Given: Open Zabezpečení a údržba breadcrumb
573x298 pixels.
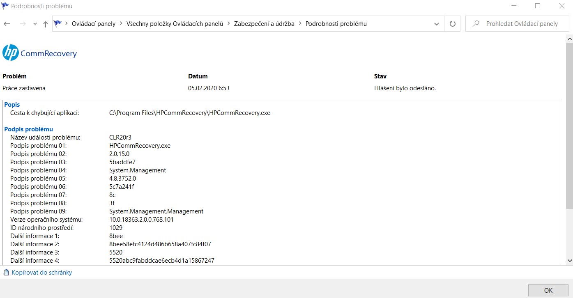Looking at the screenshot, I should pyautogui.click(x=264, y=24).
